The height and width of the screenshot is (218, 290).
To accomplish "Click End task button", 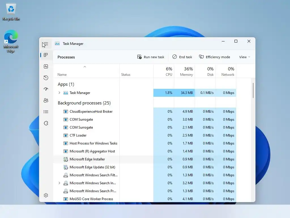I will pyautogui.click(x=182, y=57).
